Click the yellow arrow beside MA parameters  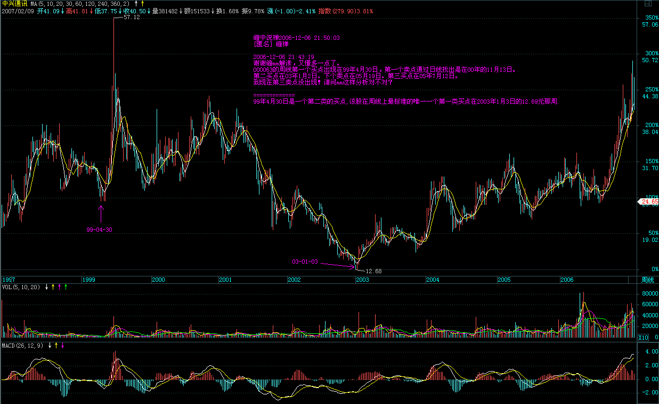(x=142, y=3)
